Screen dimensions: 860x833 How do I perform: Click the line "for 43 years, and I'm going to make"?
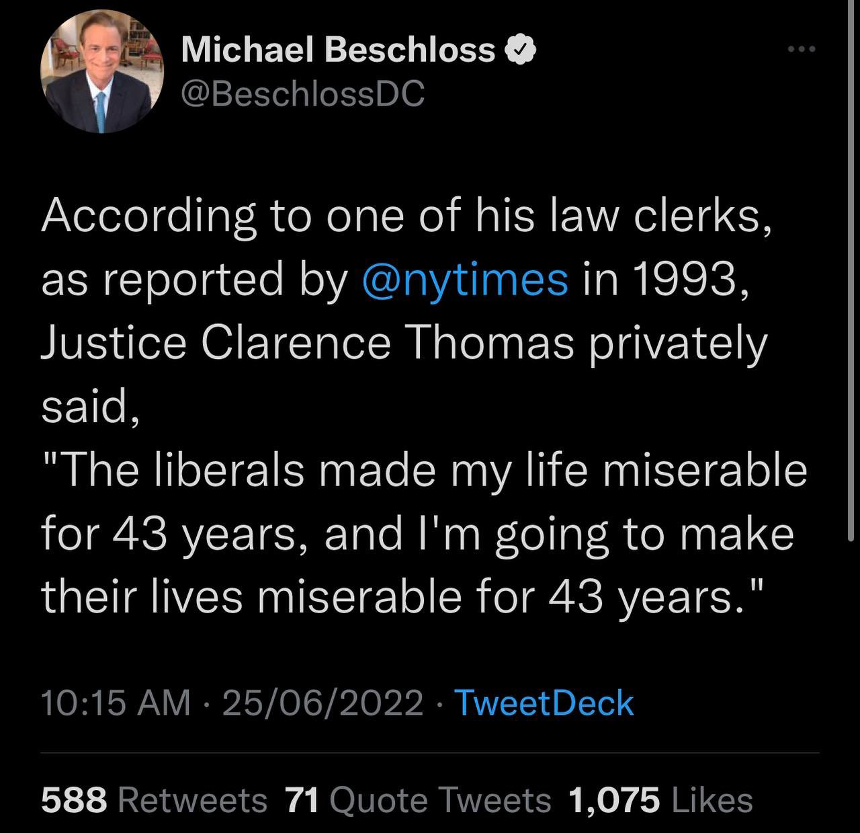[418, 534]
